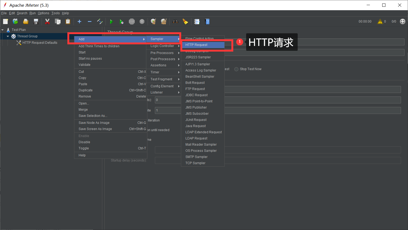Select the Stop Test Now radio button

[236, 69]
